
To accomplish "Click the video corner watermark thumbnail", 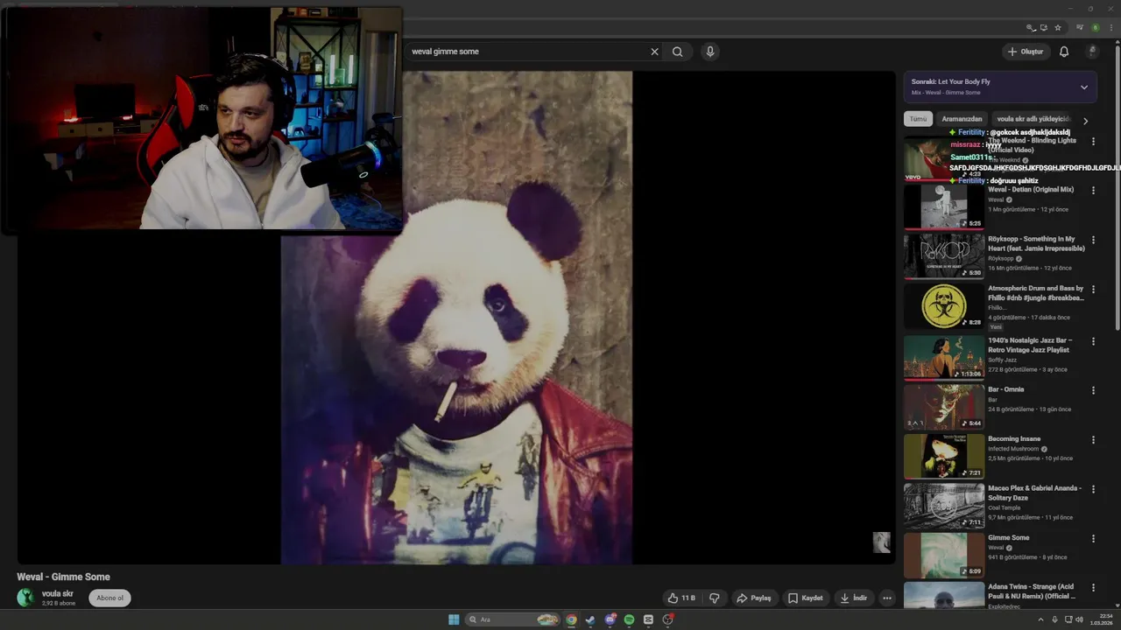I will click(x=882, y=542).
